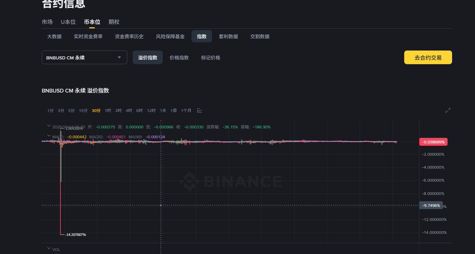The height and width of the screenshot is (254, 475).
Task: Set chart interval to 1天
Action: pos(163,111)
